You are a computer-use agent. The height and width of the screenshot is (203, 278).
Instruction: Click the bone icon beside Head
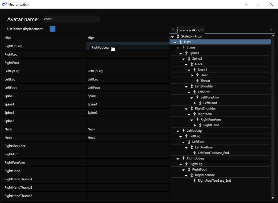(197, 75)
